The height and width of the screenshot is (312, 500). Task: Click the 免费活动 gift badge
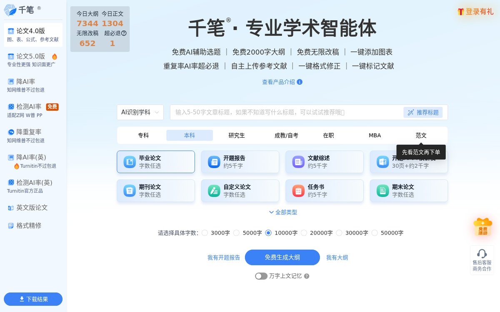pos(482,227)
